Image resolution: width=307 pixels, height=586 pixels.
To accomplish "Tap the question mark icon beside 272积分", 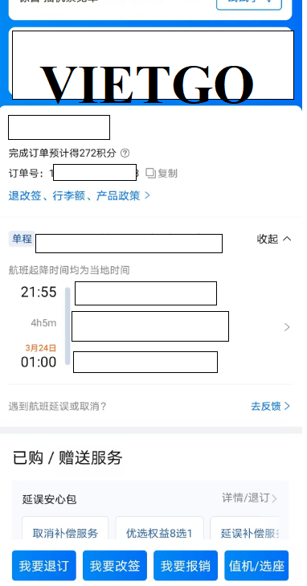I will pyautogui.click(x=125, y=153).
